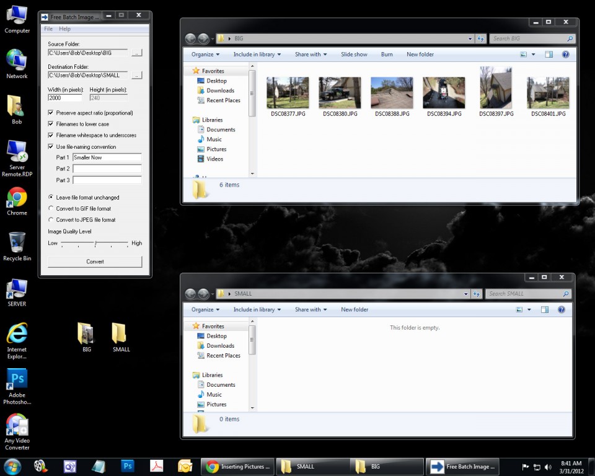Adjust the Image Quality Level slider
Screen dimensions: 595x476
[95, 244]
